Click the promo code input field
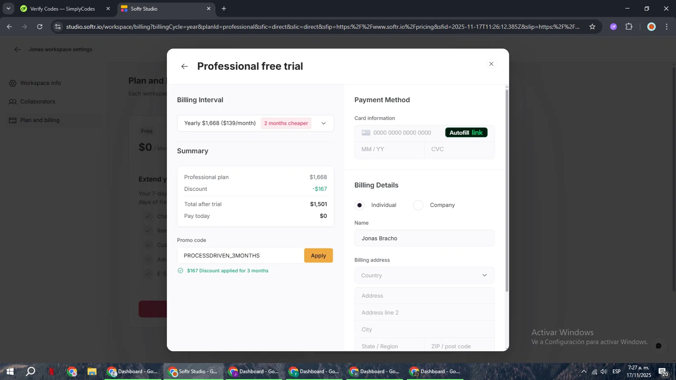The width and height of the screenshot is (676, 380). click(241, 256)
